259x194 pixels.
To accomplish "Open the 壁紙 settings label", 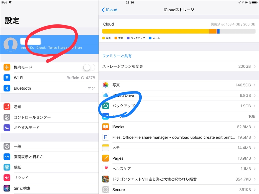I will point(17,167).
